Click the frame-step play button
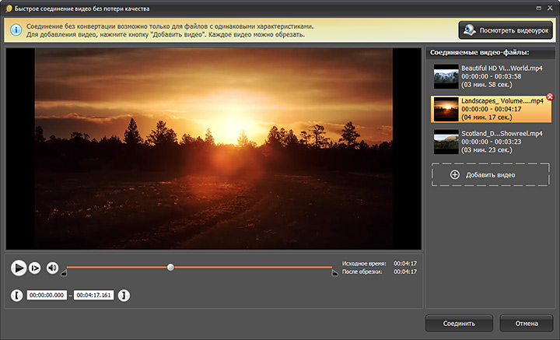This screenshot has width=560, height=340. click(x=35, y=268)
